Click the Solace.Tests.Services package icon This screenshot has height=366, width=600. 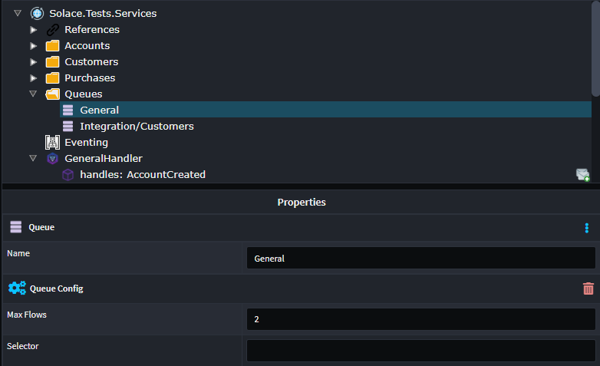point(37,13)
